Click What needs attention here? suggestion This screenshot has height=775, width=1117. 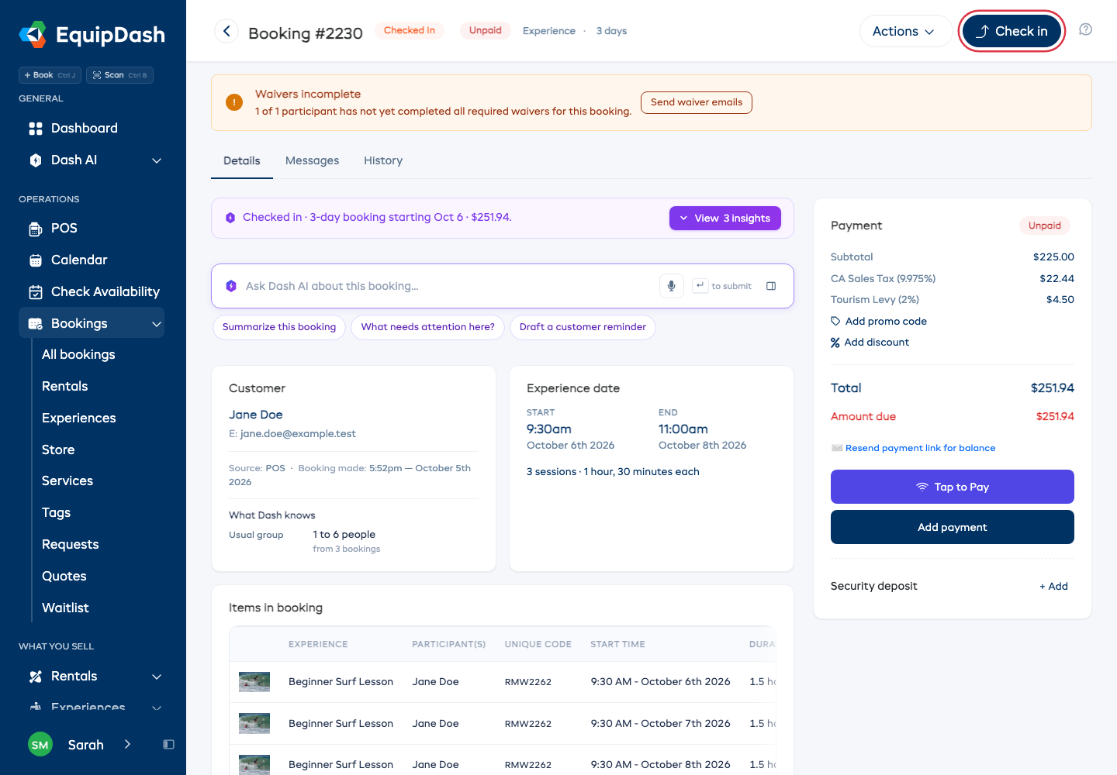[x=427, y=327]
